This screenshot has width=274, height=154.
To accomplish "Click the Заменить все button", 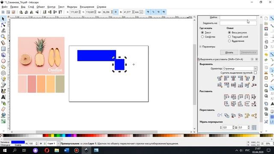I will (248, 52).
